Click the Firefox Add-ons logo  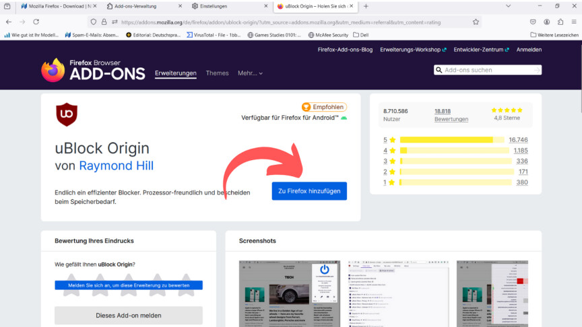(x=93, y=70)
